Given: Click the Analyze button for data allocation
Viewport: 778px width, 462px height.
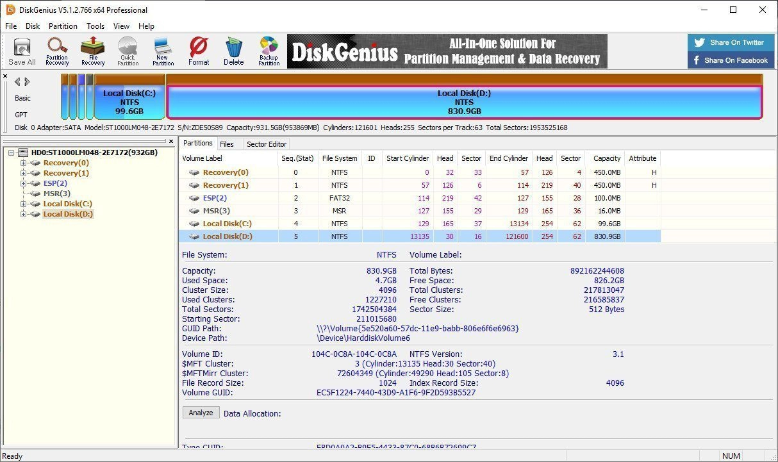Looking at the screenshot, I should tap(201, 412).
